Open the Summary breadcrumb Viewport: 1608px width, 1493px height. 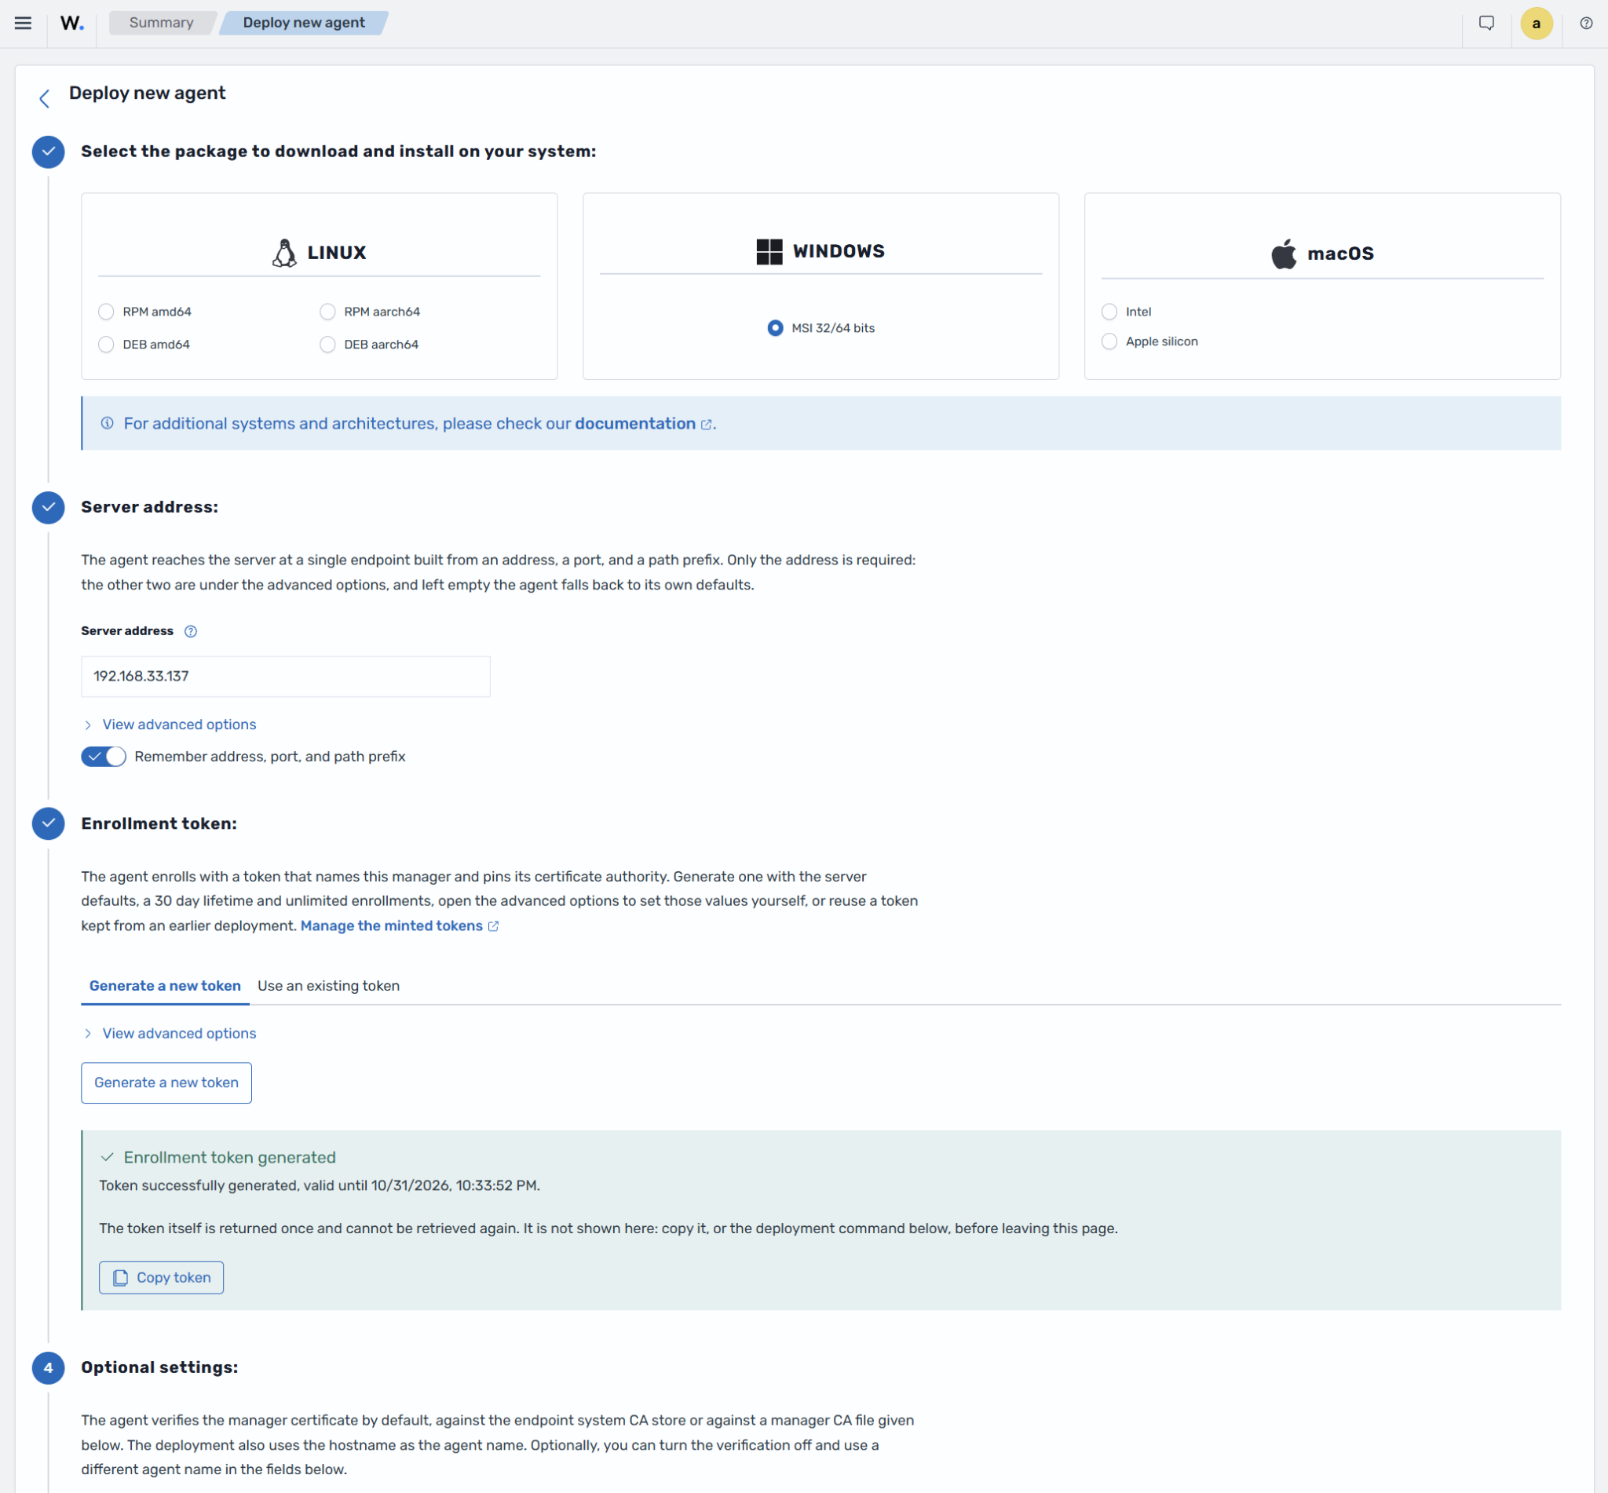click(x=162, y=23)
